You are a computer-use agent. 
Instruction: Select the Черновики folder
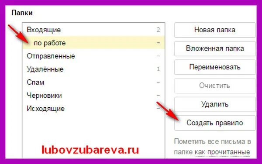pyautogui.click(x=93, y=95)
